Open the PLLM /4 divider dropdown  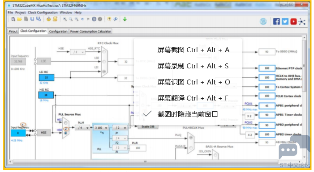coord(82,128)
